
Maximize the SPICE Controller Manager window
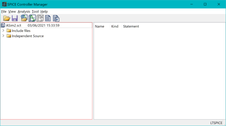pyautogui.click(x=205, y=4)
